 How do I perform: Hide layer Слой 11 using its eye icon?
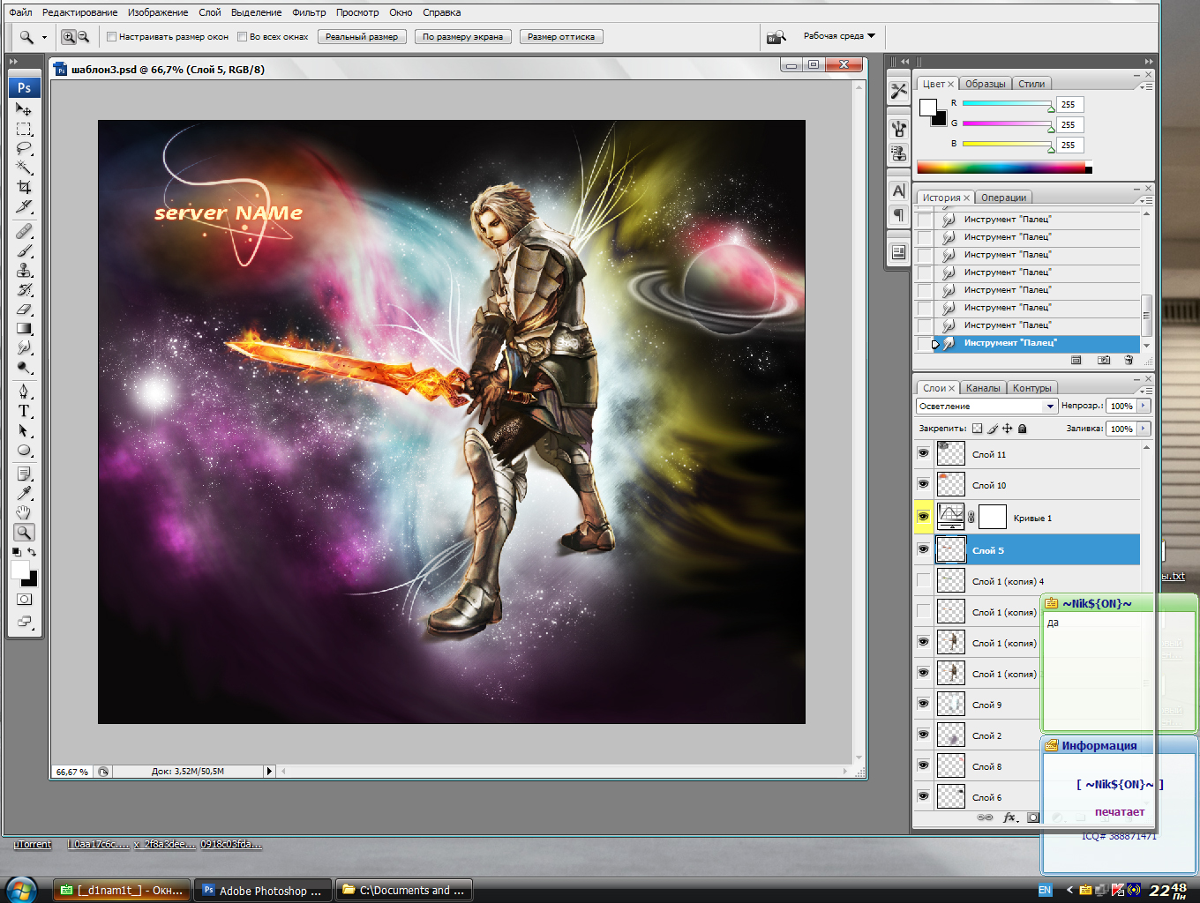923,453
